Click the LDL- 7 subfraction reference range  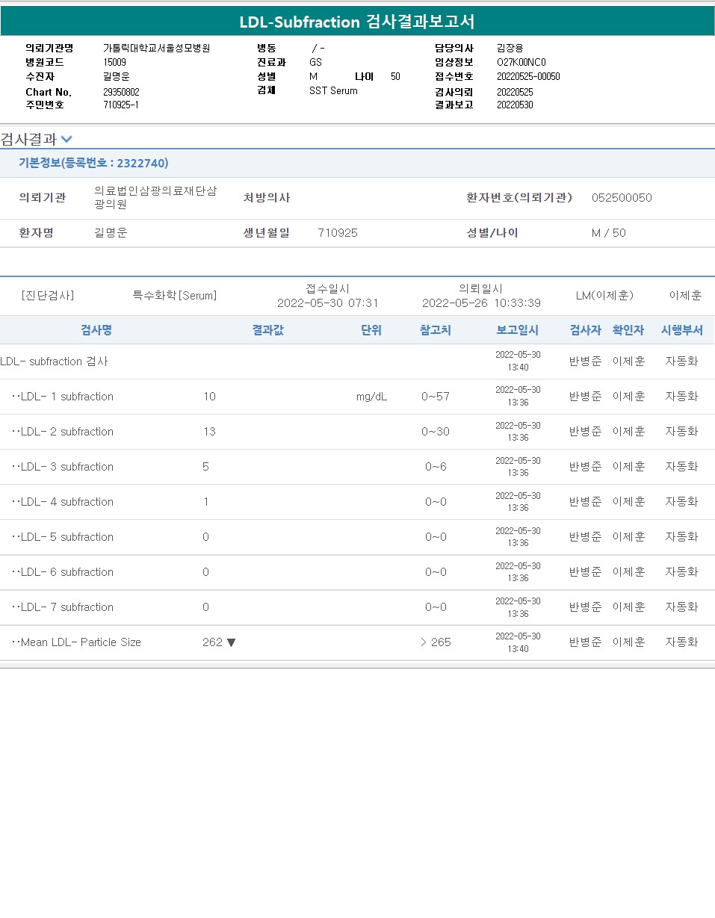point(436,607)
